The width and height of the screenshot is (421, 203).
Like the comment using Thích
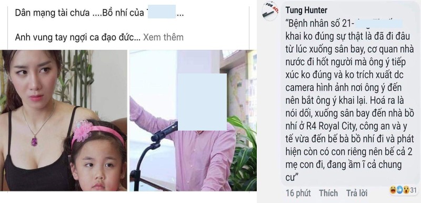coord(328,193)
